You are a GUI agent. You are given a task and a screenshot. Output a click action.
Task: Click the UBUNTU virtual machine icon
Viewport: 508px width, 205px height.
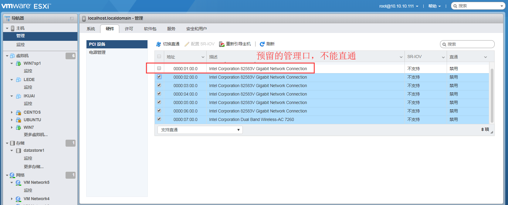pos(19,120)
